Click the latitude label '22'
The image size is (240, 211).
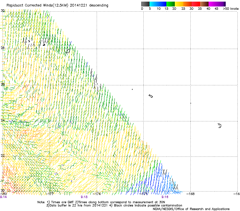click(x=3, y=155)
